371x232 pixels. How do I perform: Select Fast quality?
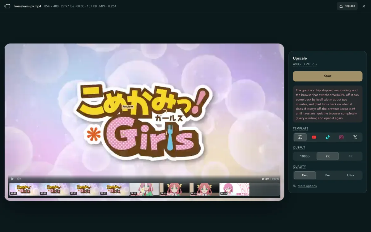point(305,175)
